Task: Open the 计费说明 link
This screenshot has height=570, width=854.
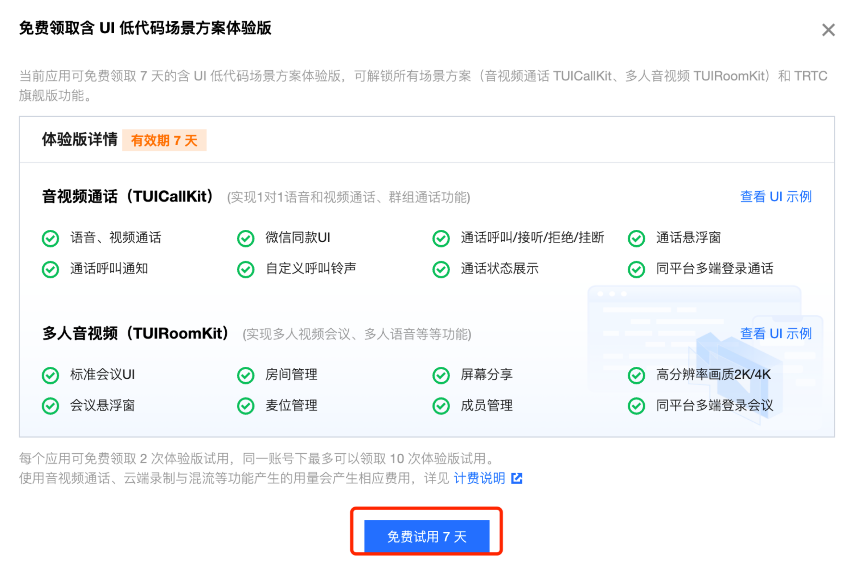Action: coord(479,478)
